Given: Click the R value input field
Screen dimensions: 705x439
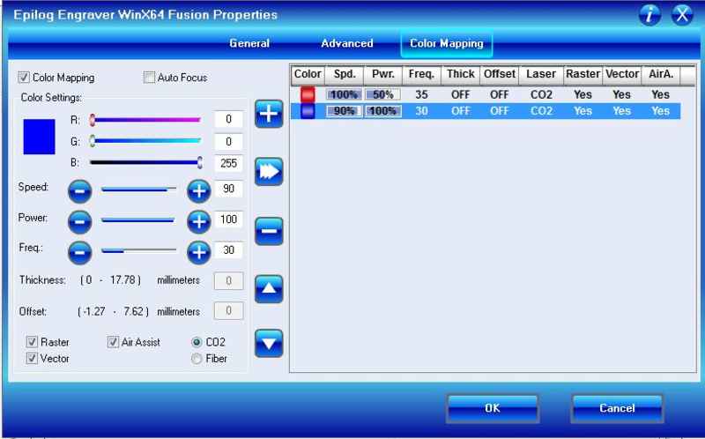Looking at the screenshot, I should [x=228, y=119].
